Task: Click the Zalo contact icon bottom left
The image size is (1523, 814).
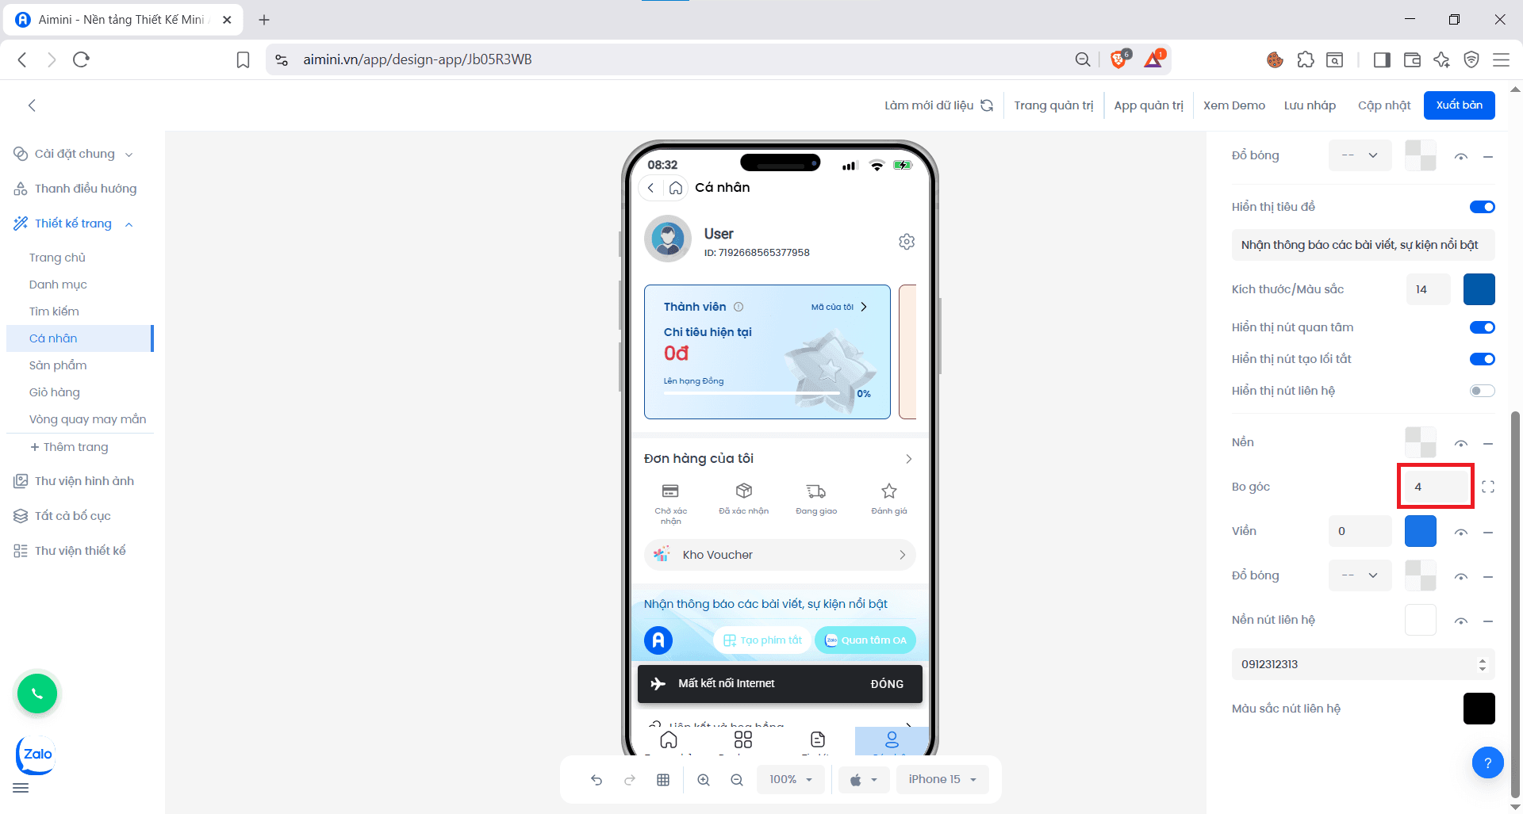Action: [x=35, y=755]
